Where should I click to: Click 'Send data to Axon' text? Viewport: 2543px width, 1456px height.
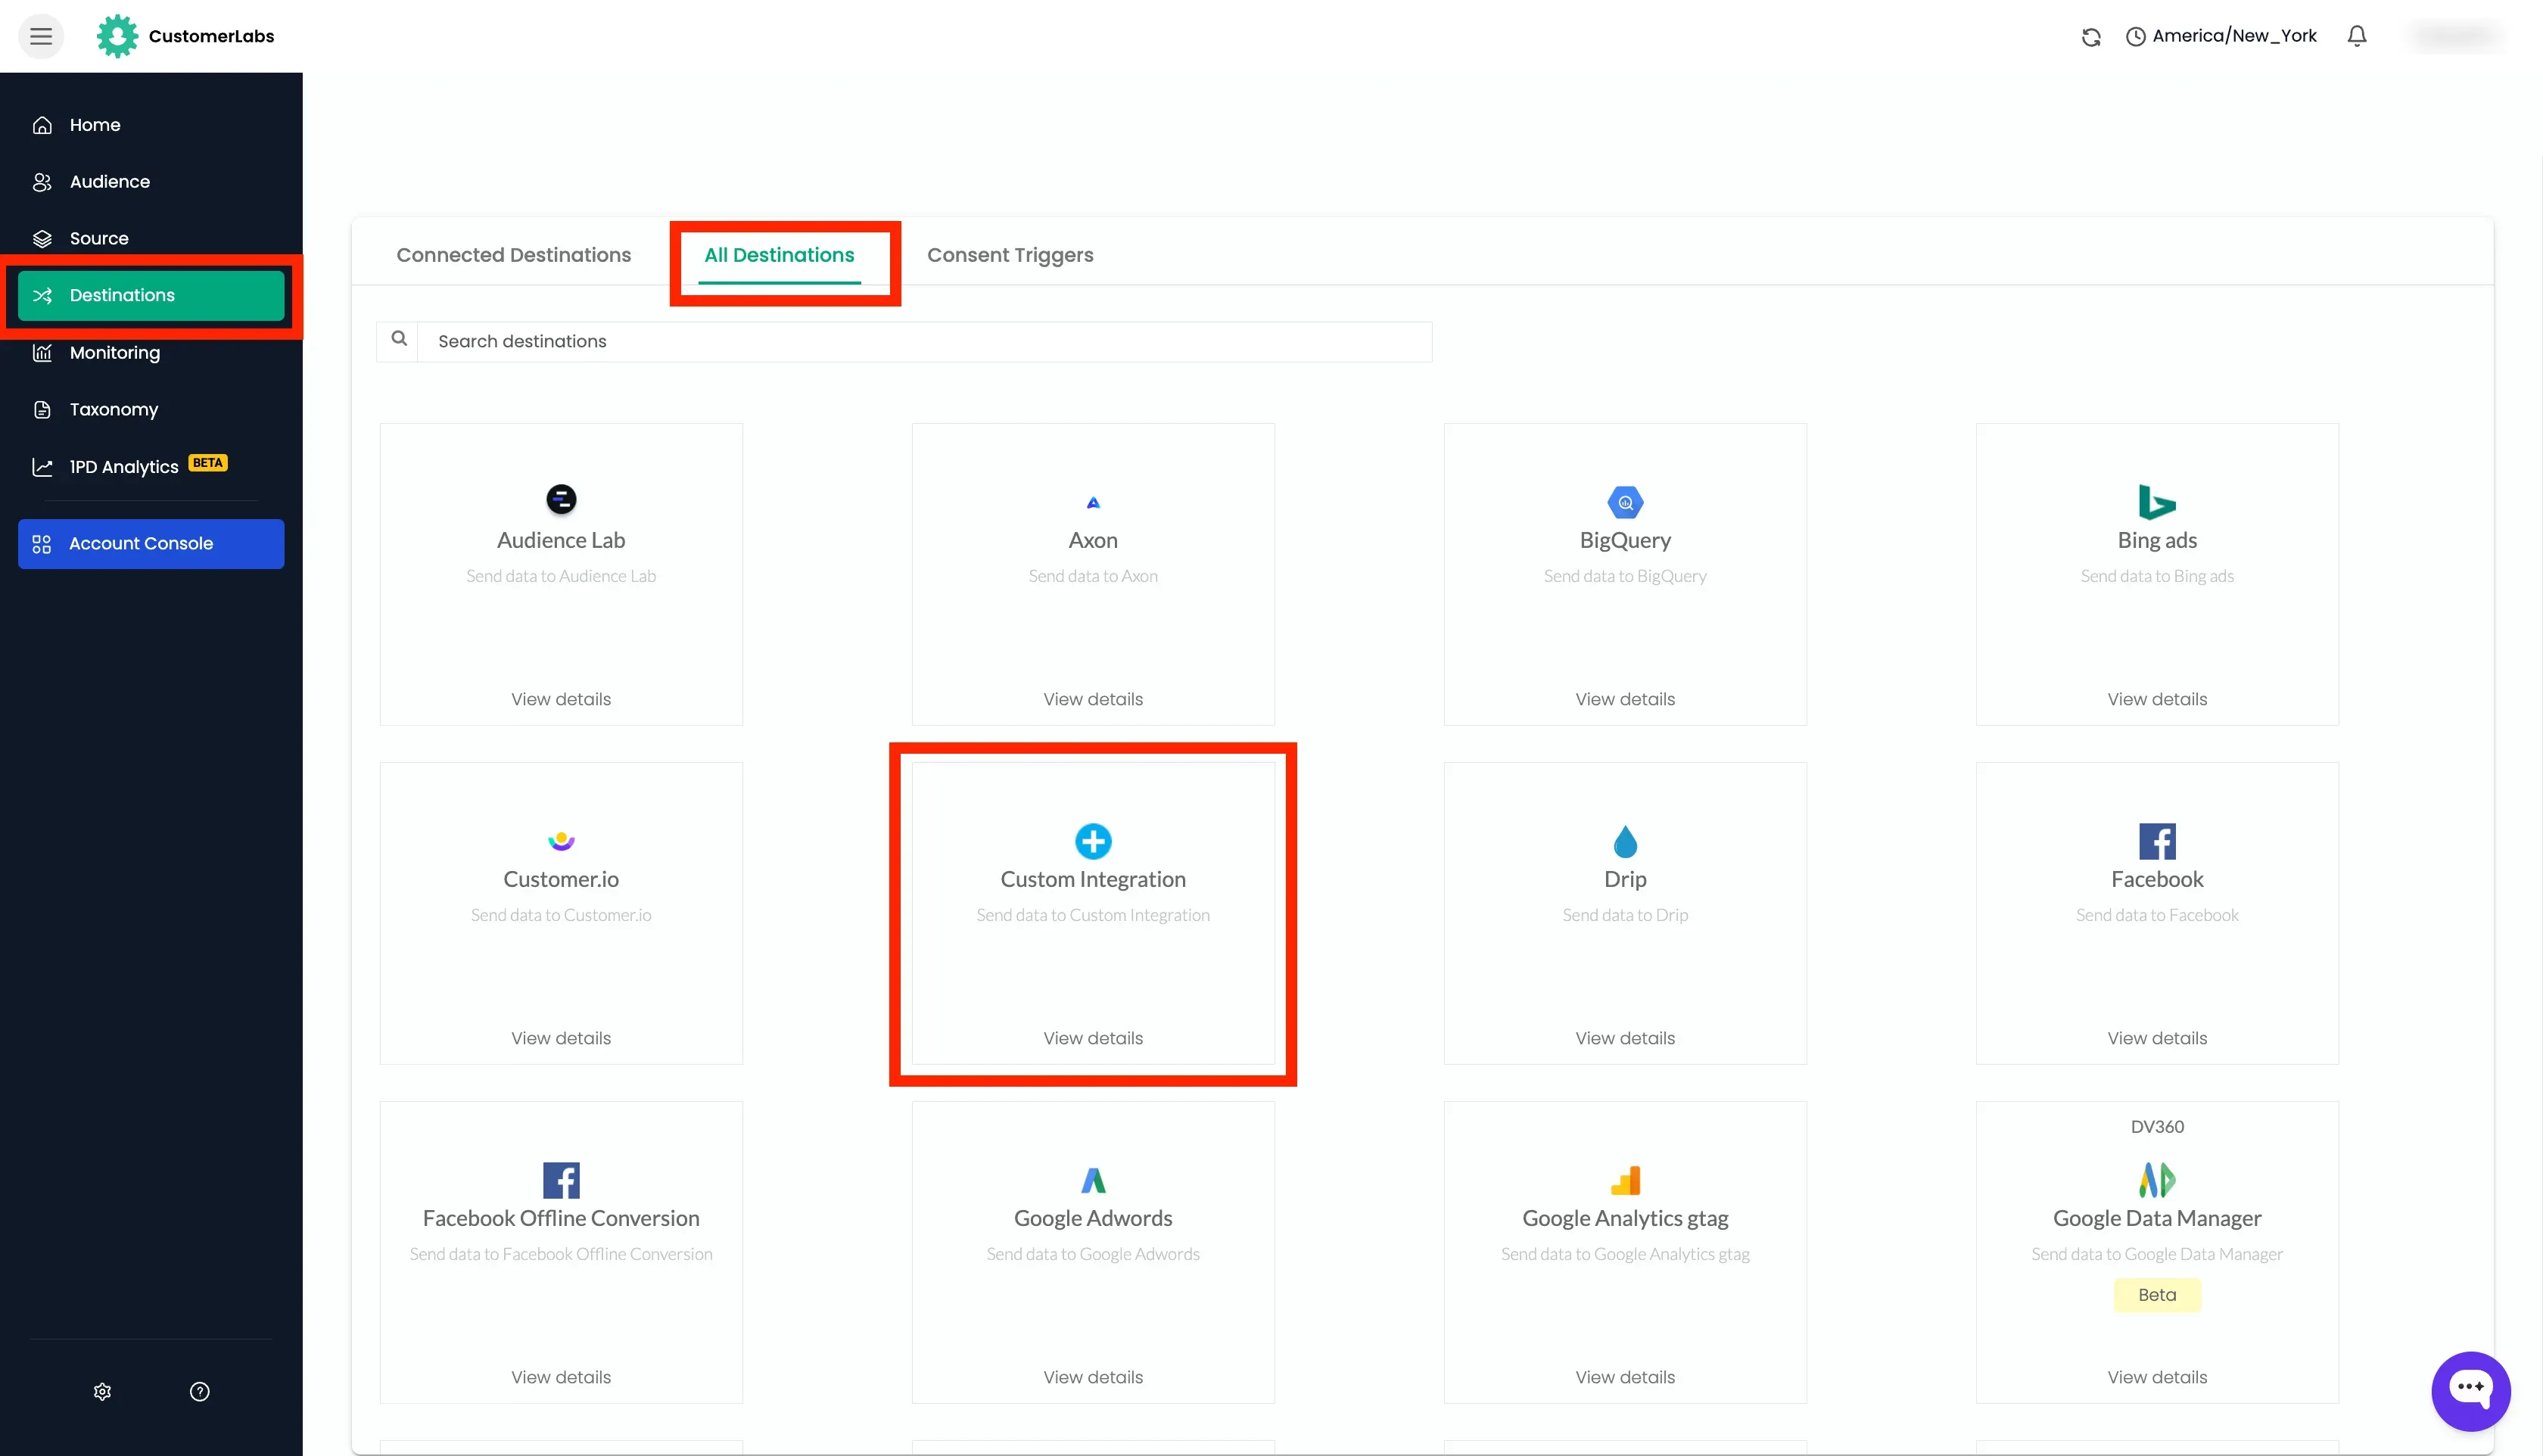pyautogui.click(x=1093, y=576)
